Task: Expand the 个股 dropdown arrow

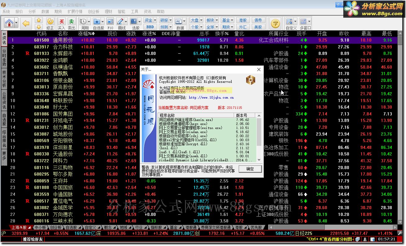Action: click(x=201, y=27)
